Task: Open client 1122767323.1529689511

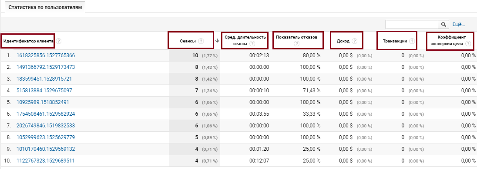Action: tap(46, 160)
